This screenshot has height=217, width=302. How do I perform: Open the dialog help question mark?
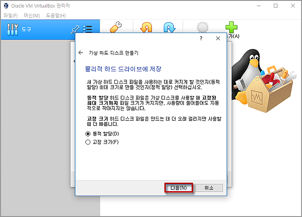click(201, 38)
